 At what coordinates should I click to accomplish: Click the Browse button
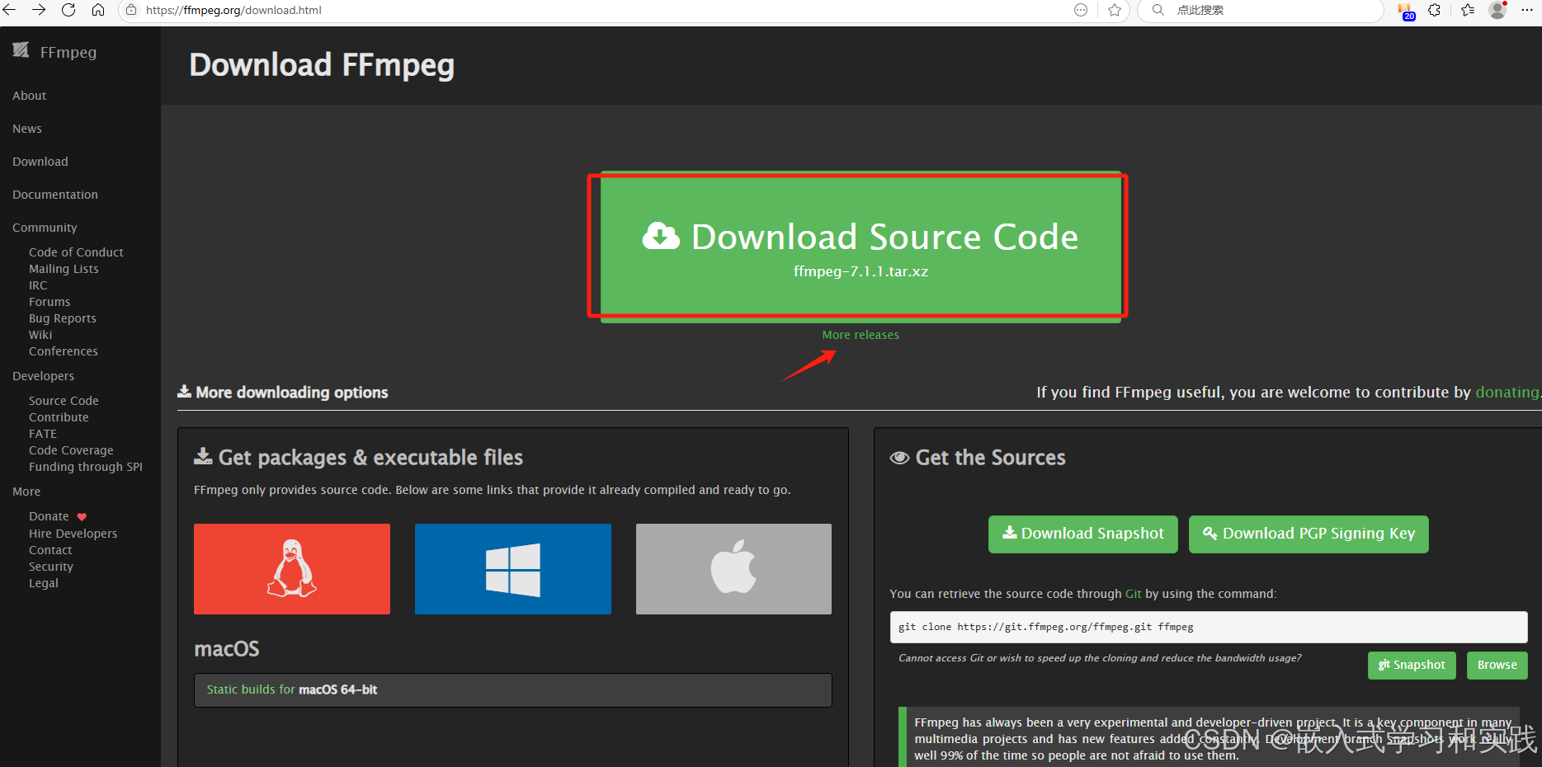click(x=1497, y=666)
